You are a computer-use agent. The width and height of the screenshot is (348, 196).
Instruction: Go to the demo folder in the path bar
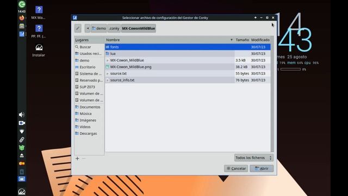99,28
